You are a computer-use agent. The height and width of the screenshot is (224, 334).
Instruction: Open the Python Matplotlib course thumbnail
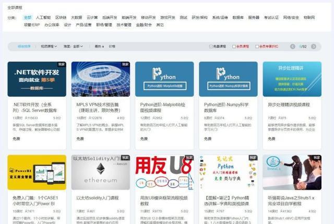click(164, 79)
